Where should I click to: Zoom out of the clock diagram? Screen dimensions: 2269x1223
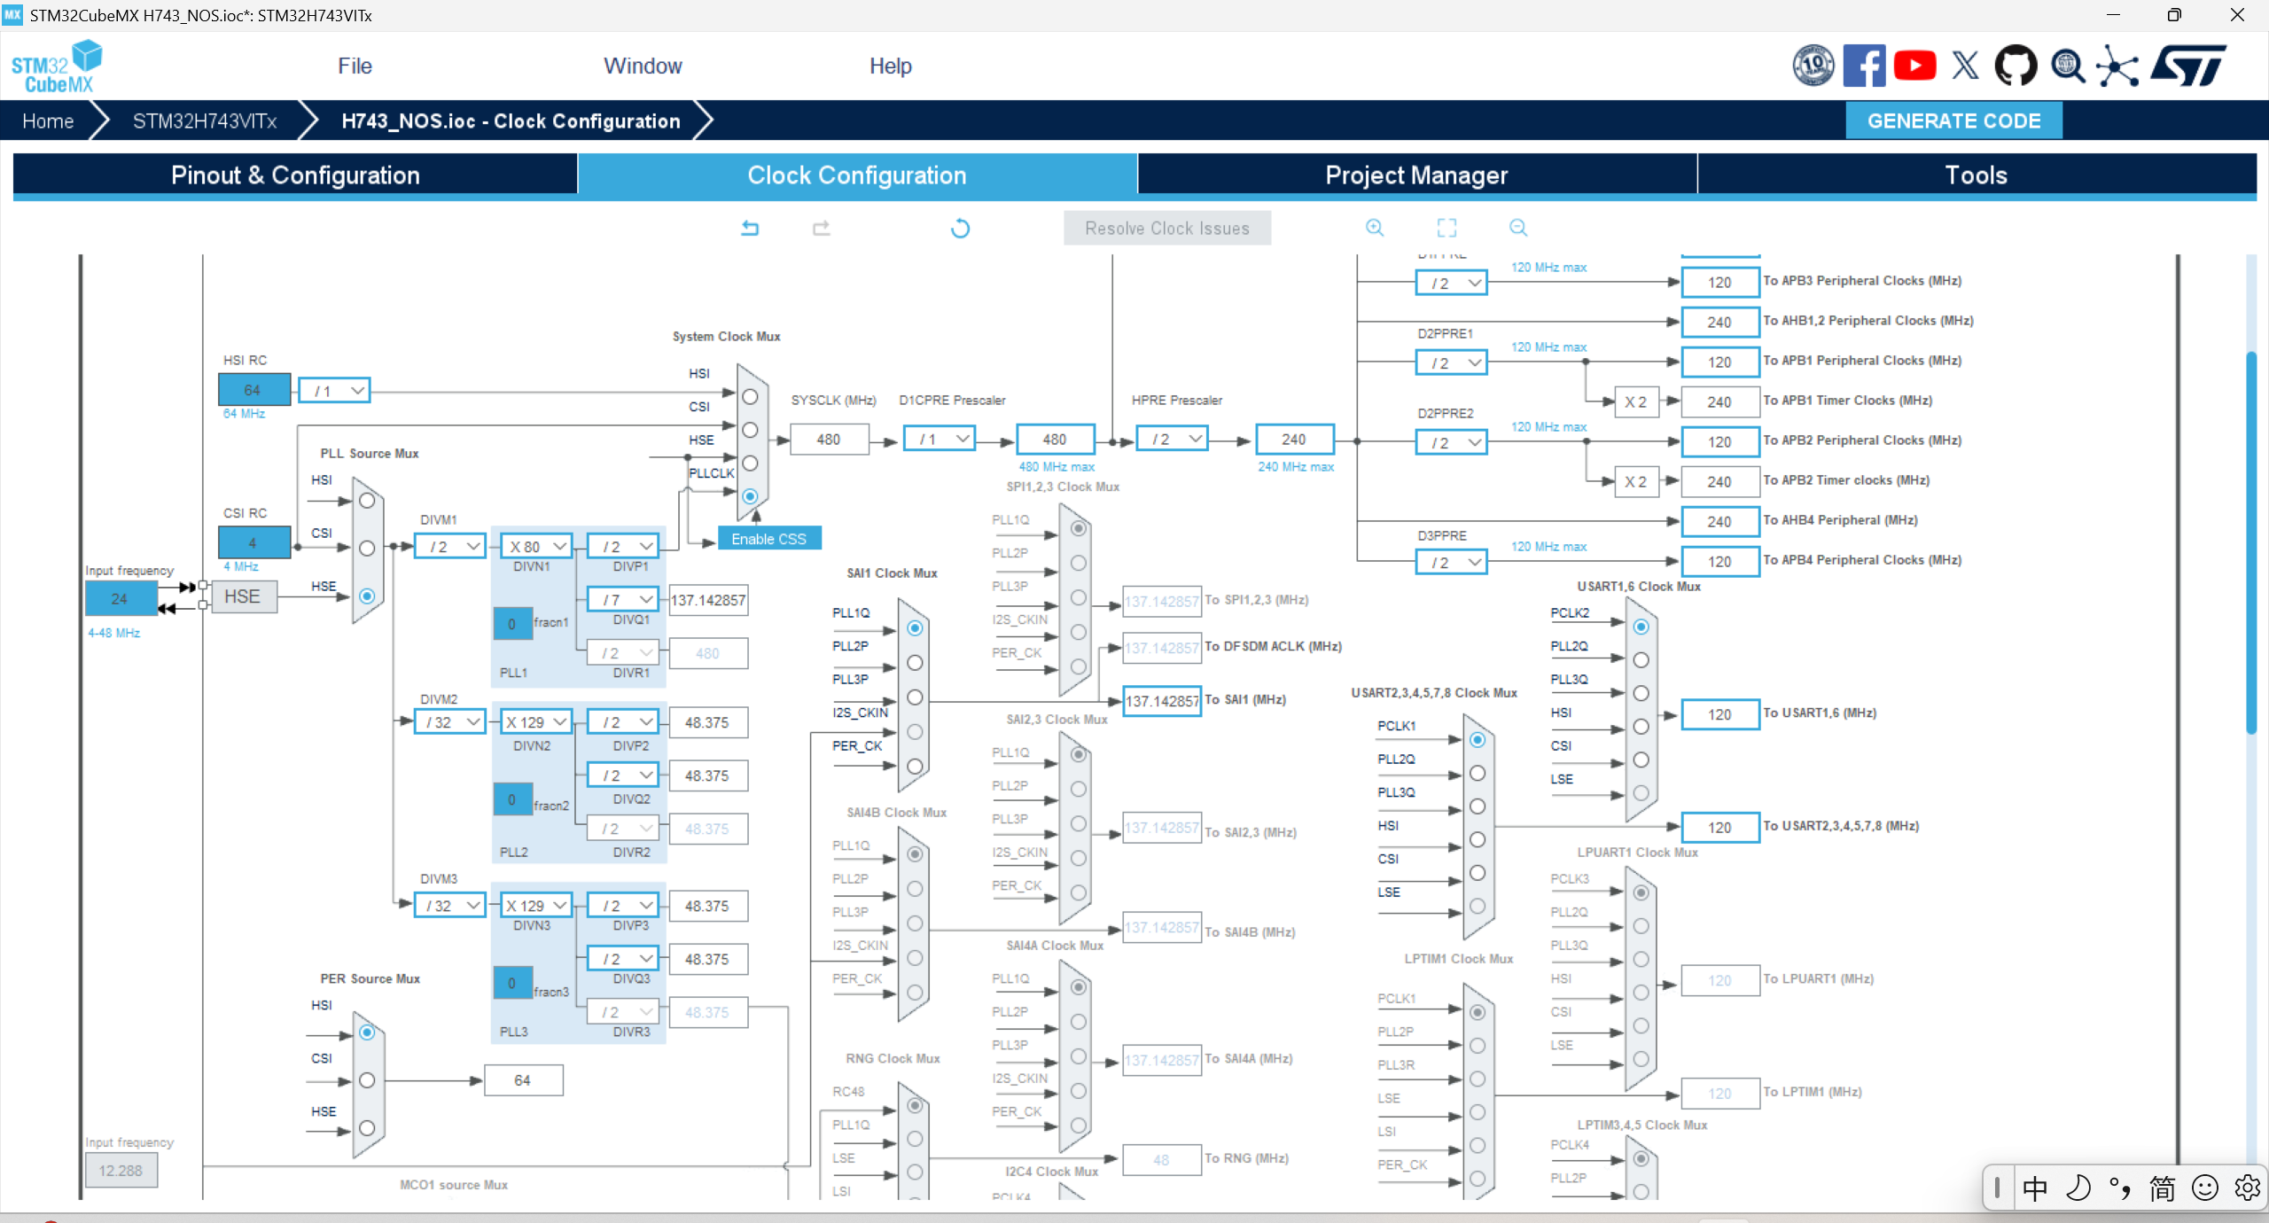pyautogui.click(x=1518, y=228)
